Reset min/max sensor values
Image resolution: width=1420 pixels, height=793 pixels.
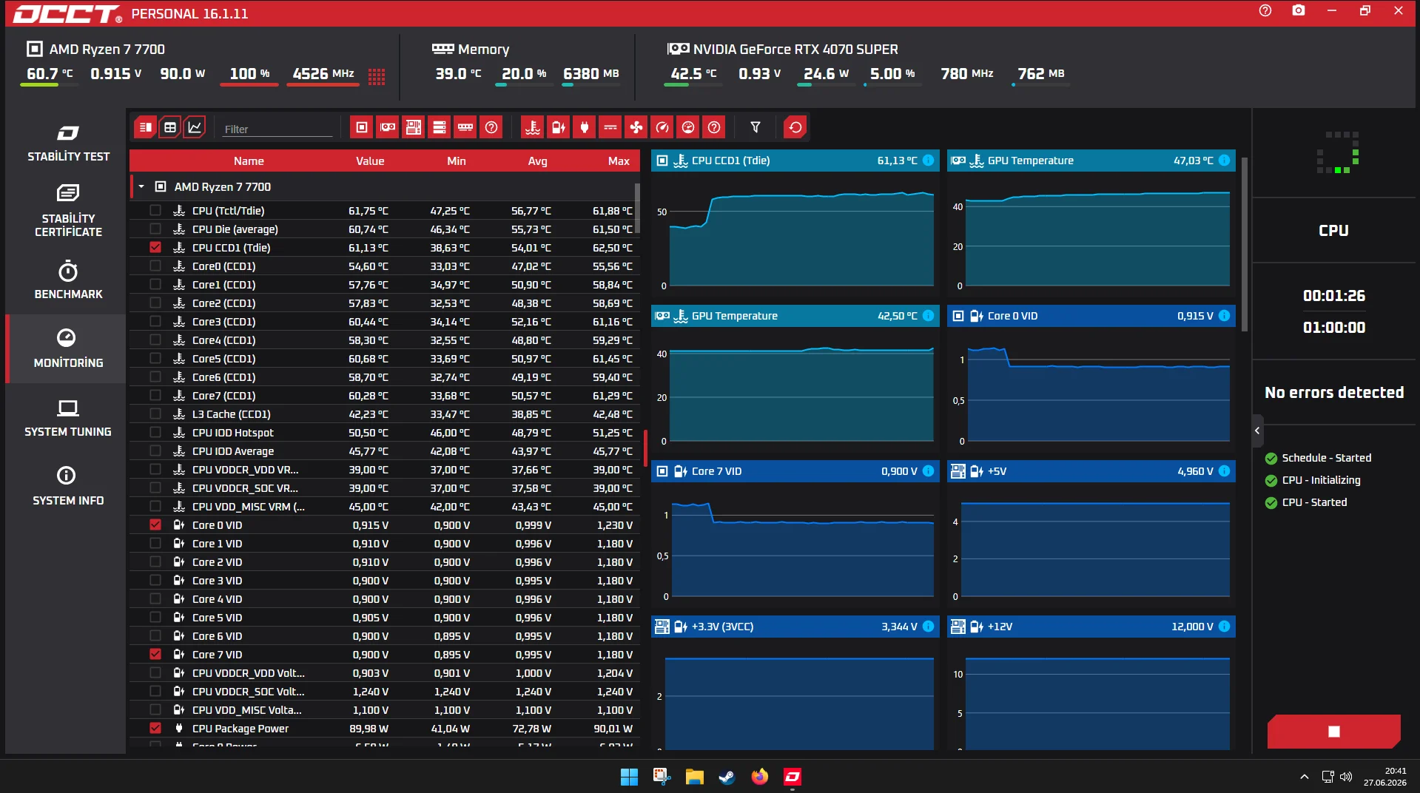[795, 127]
